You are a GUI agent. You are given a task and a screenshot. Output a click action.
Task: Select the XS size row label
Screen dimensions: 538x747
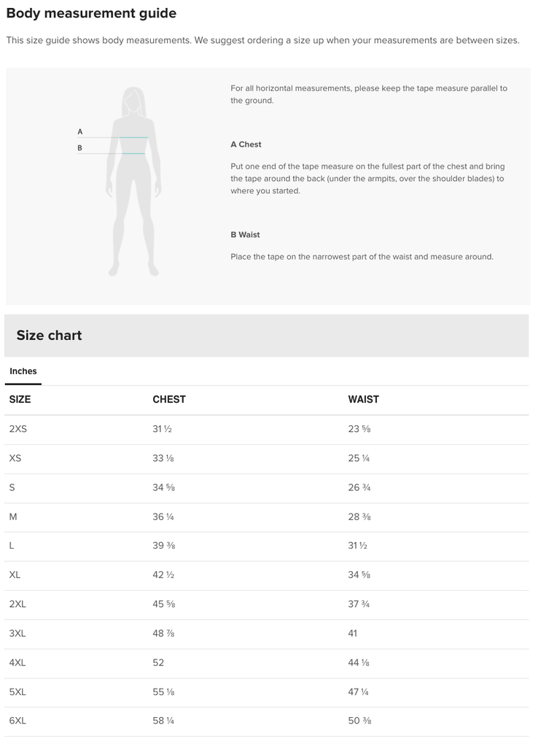[x=15, y=458]
